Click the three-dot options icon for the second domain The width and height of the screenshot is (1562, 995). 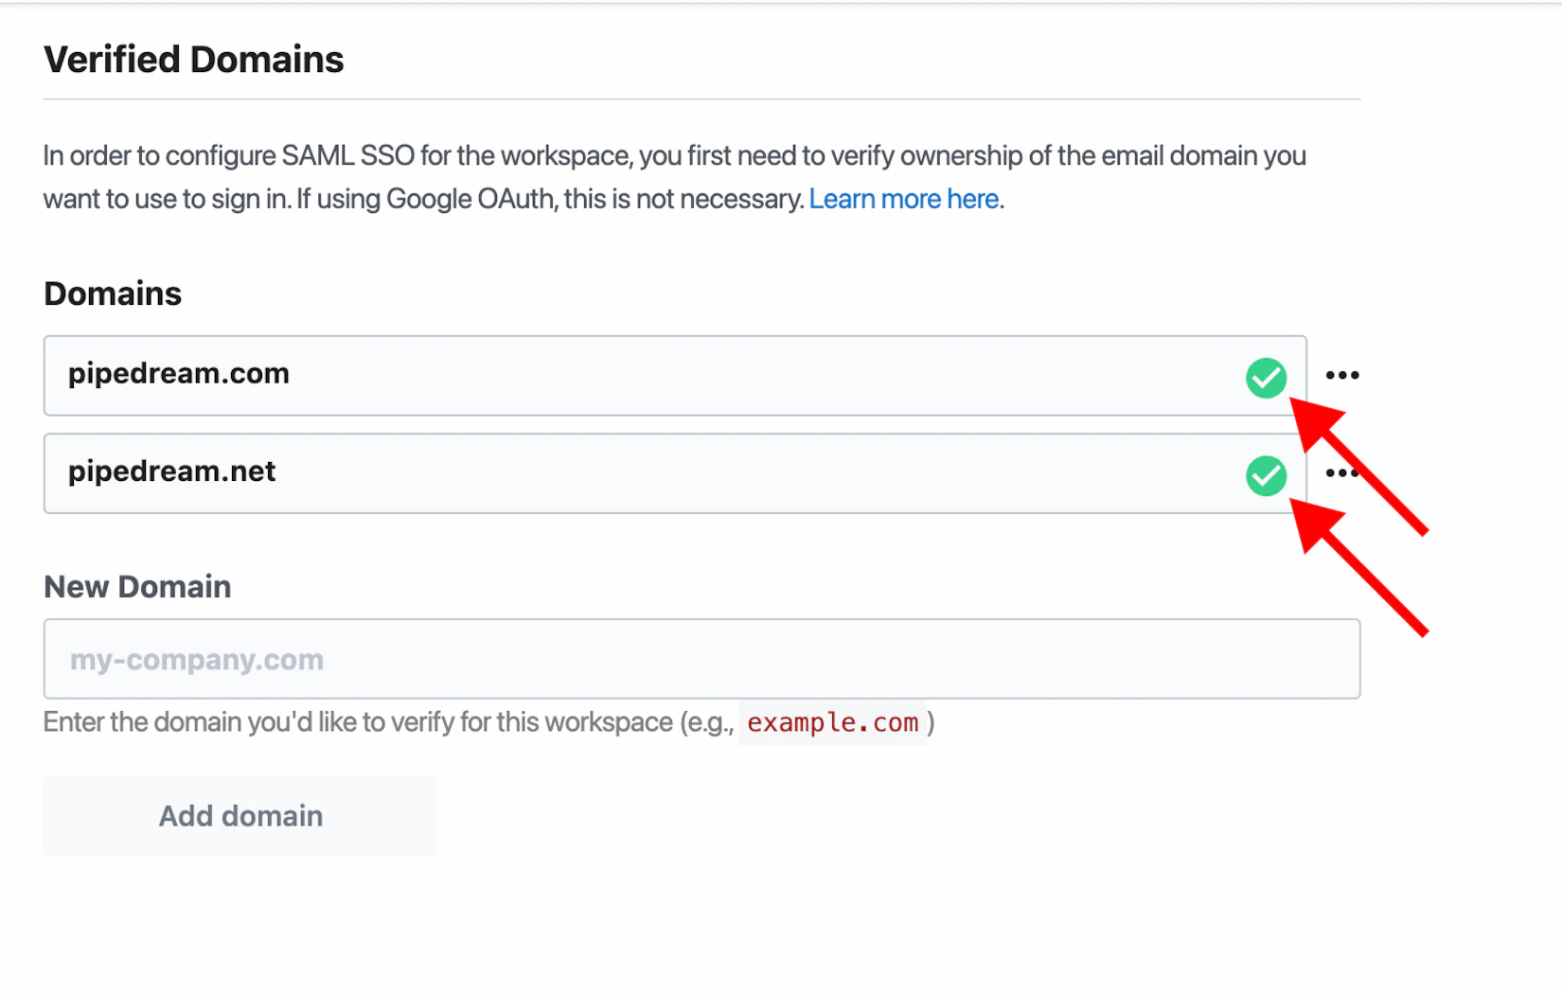1343,472
